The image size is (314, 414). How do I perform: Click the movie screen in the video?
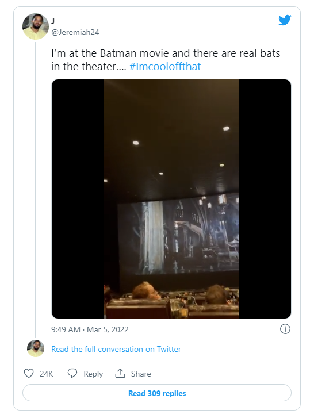pos(178,235)
